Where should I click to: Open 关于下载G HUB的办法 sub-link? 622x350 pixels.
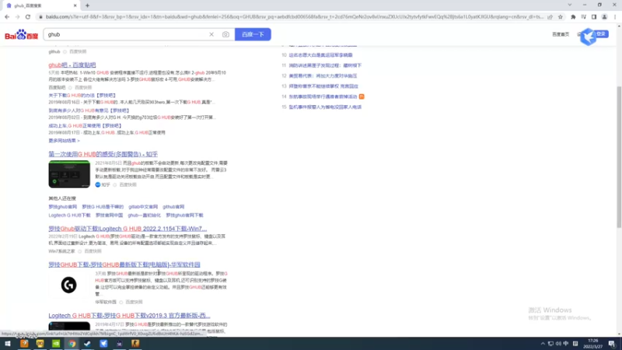[82, 95]
